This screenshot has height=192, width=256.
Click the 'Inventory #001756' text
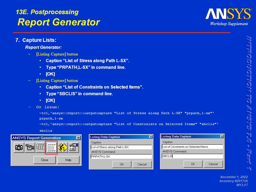[234, 181]
